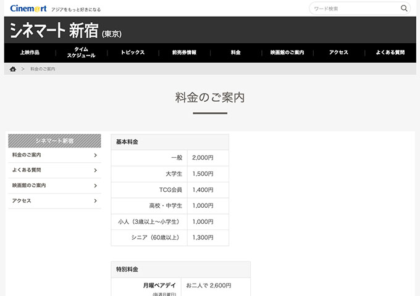This screenshot has width=420, height=296.
Task: Open 料金のご案内 in the sidebar
Action: [27, 155]
